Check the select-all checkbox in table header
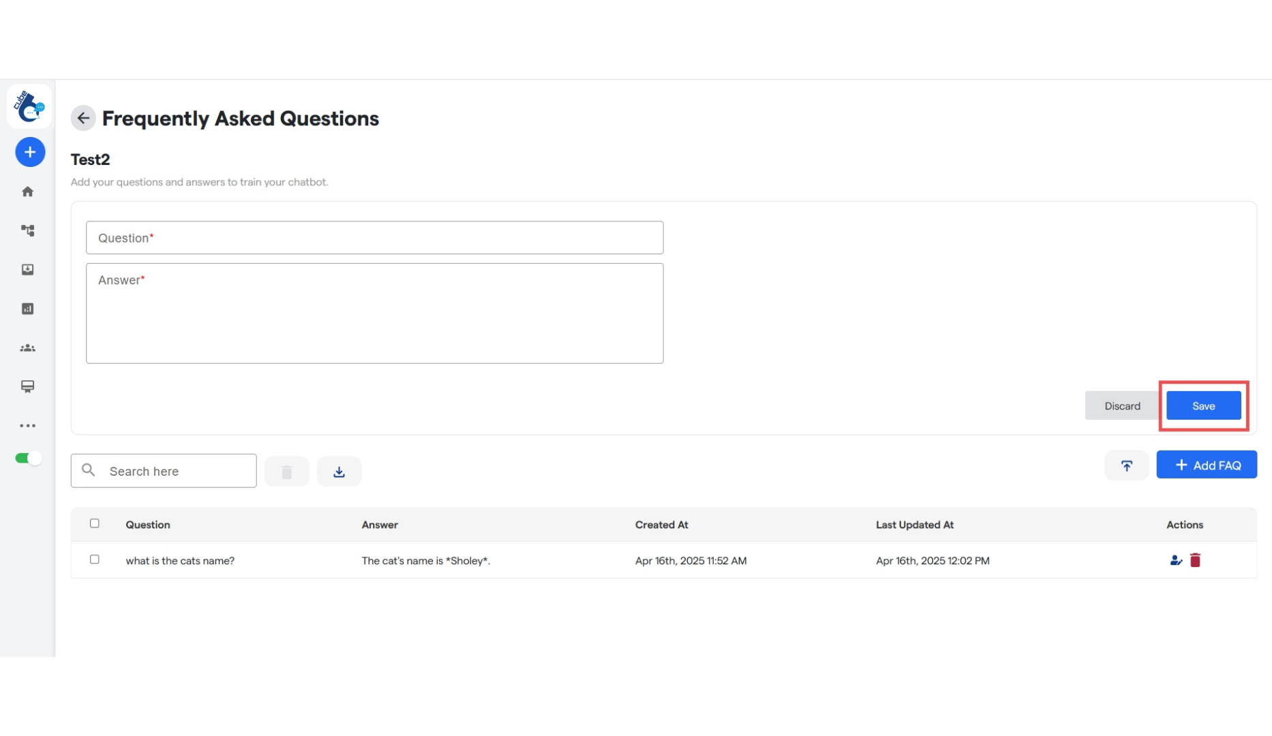Image resolution: width=1272 pixels, height=736 pixels. point(95,523)
